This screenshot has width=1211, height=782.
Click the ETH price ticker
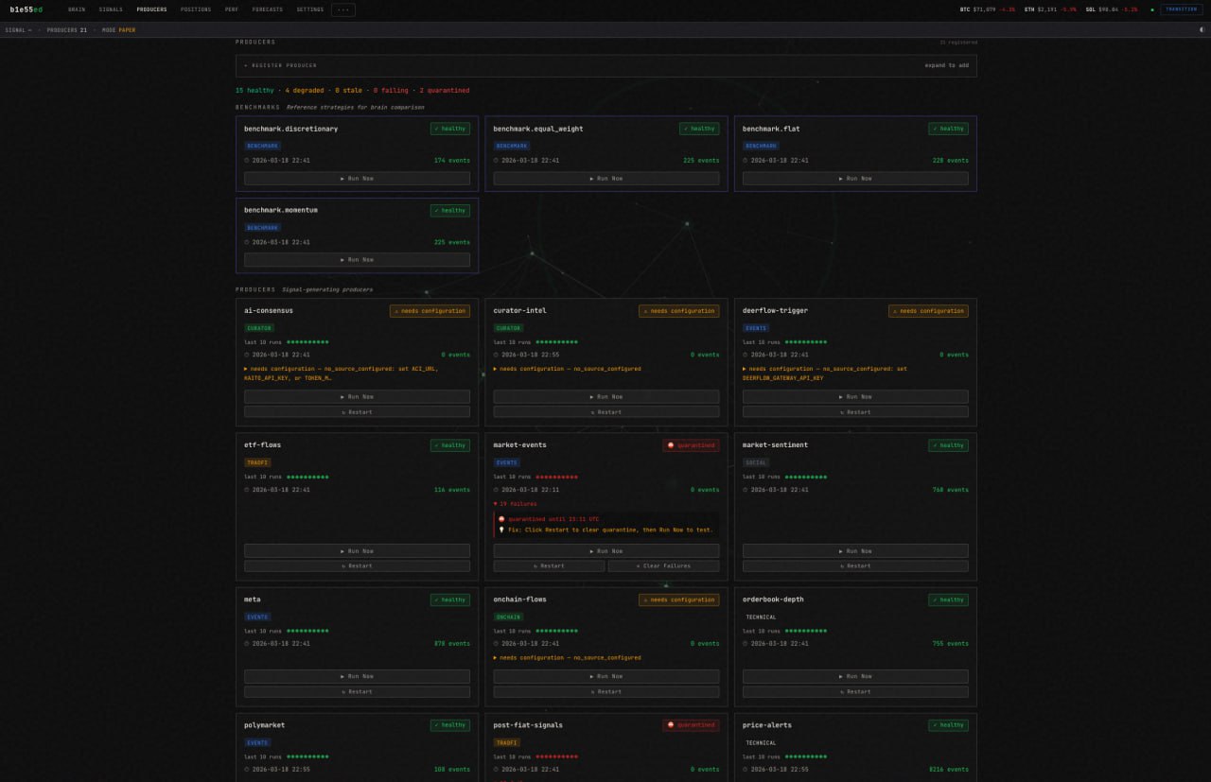[x=1050, y=9]
